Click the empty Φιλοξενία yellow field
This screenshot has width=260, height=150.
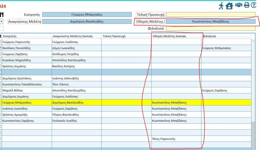tap(211, 28)
